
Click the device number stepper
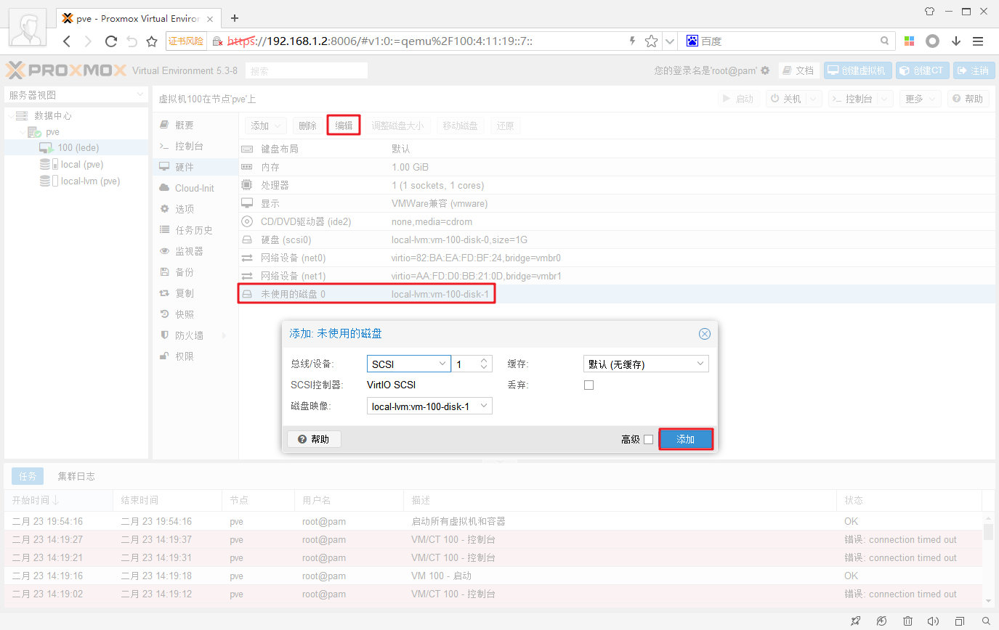click(485, 364)
